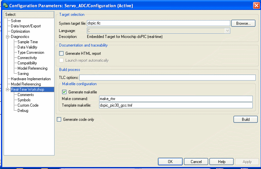Click the Configuration Parameters title bar icon

click(6, 6)
